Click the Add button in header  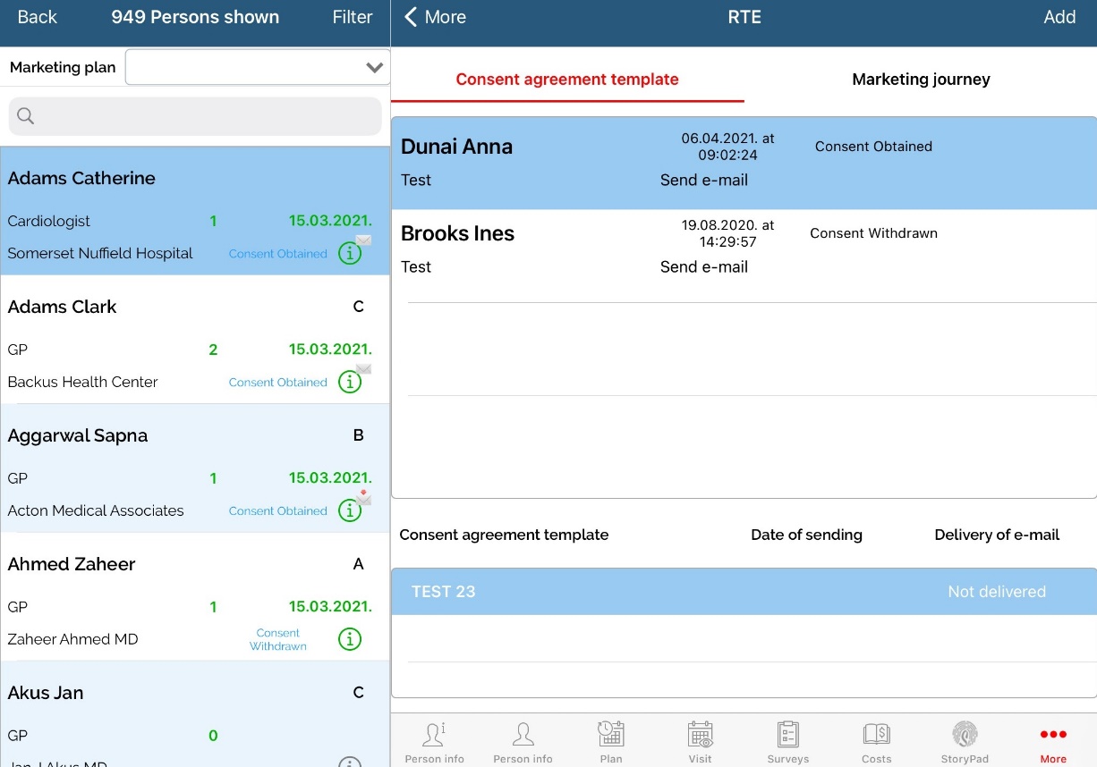point(1059,18)
